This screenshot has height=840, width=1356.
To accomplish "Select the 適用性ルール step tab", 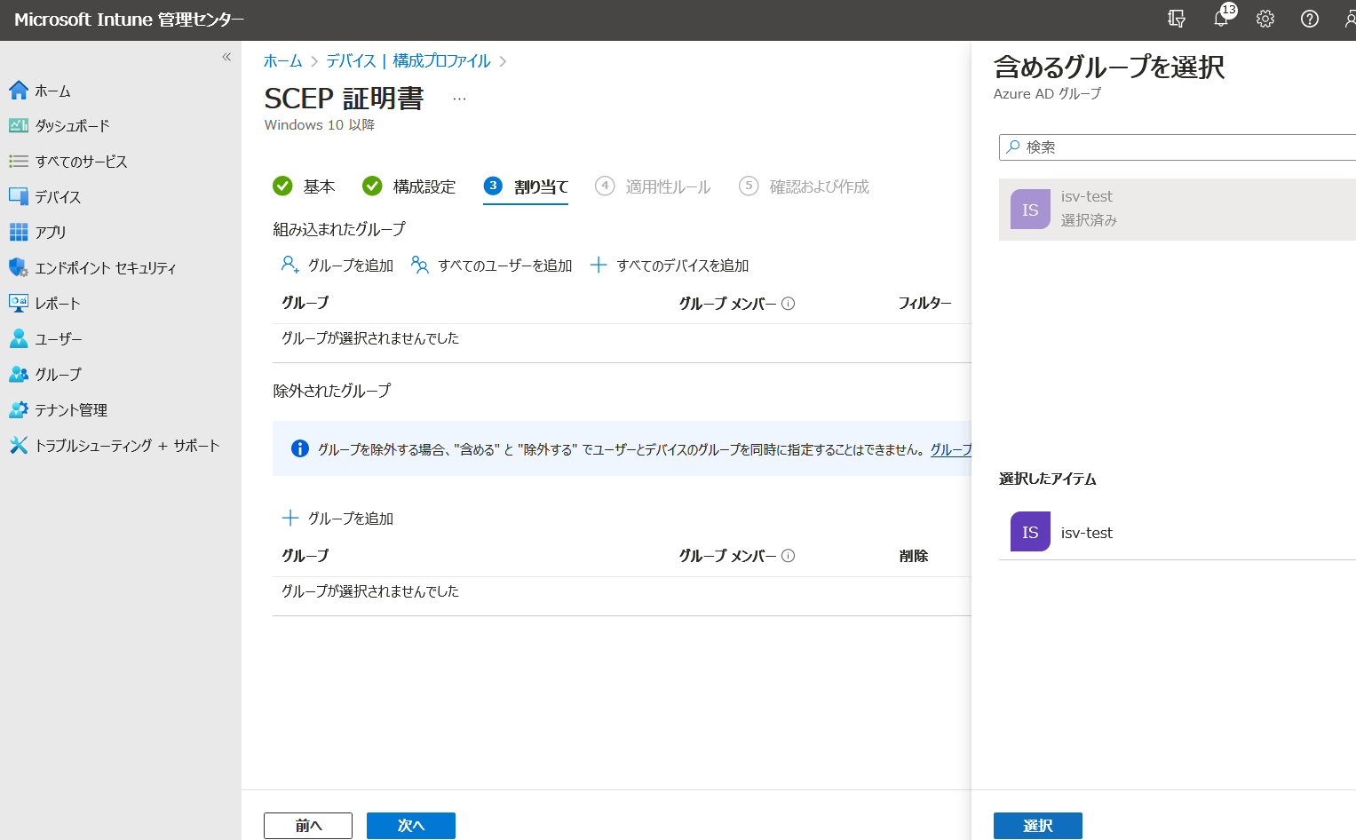I will 653,186.
